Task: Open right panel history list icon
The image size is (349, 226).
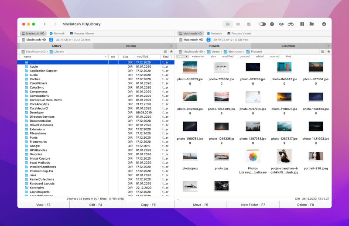Action: pos(322,51)
